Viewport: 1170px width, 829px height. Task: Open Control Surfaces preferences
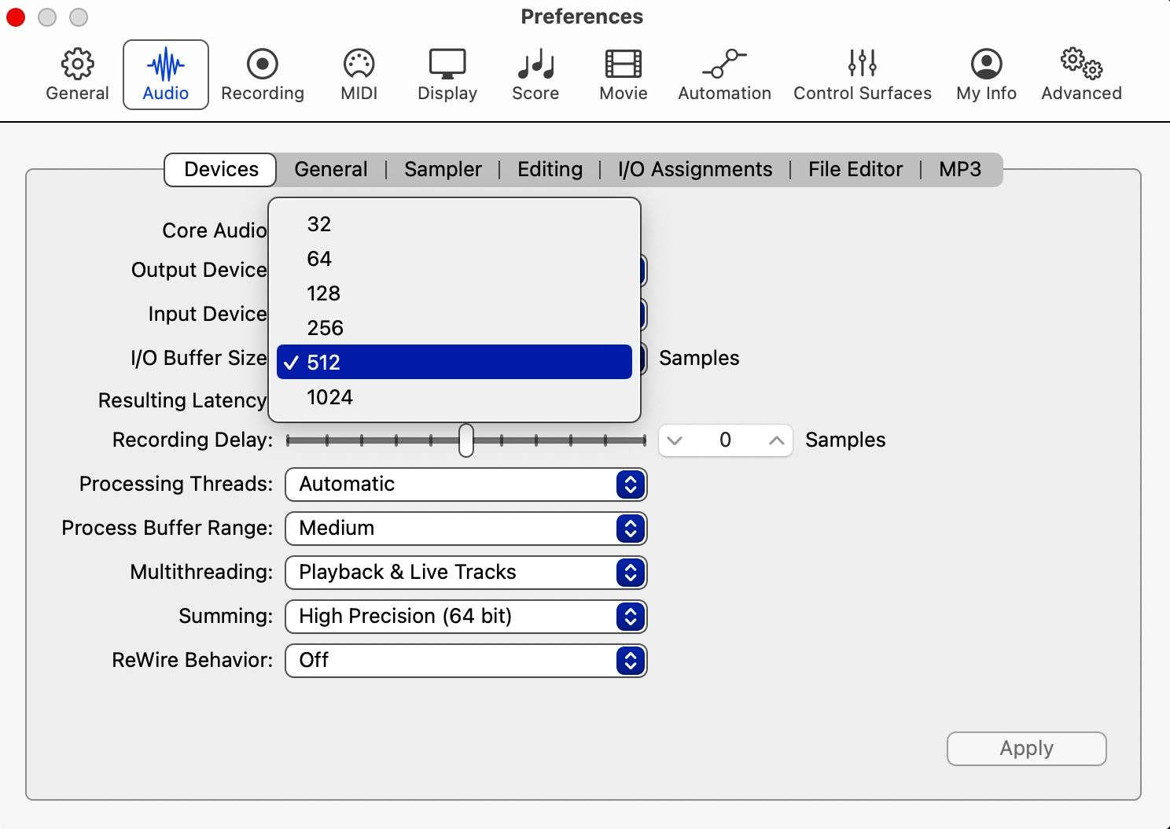[x=862, y=74]
